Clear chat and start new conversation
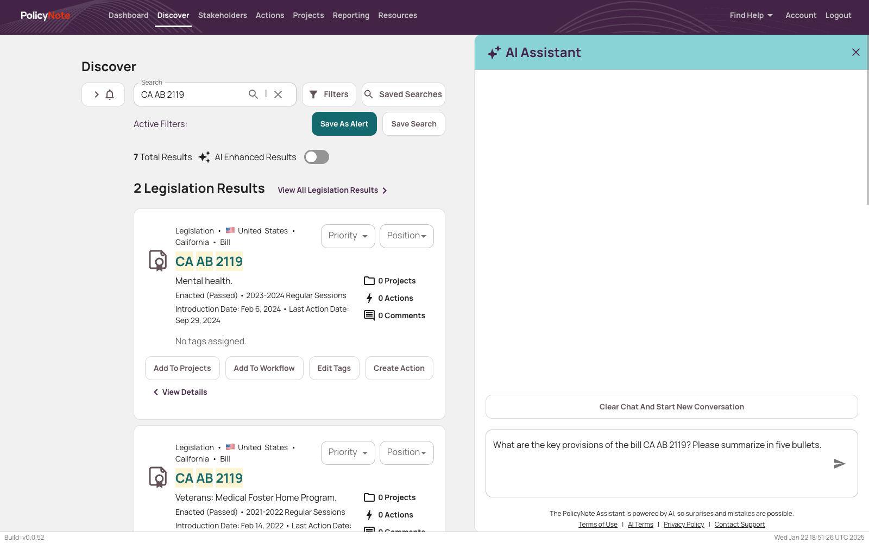The height and width of the screenshot is (543, 869). coord(672,407)
